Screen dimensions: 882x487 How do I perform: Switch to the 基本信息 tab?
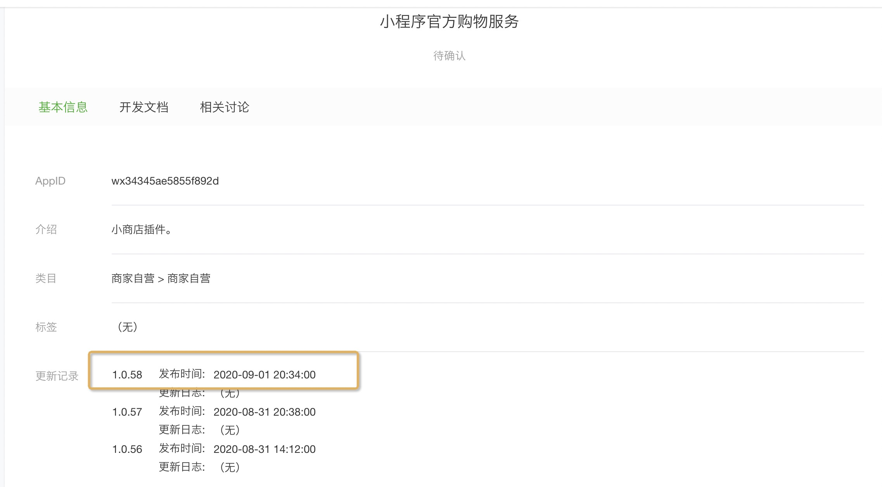click(x=63, y=107)
